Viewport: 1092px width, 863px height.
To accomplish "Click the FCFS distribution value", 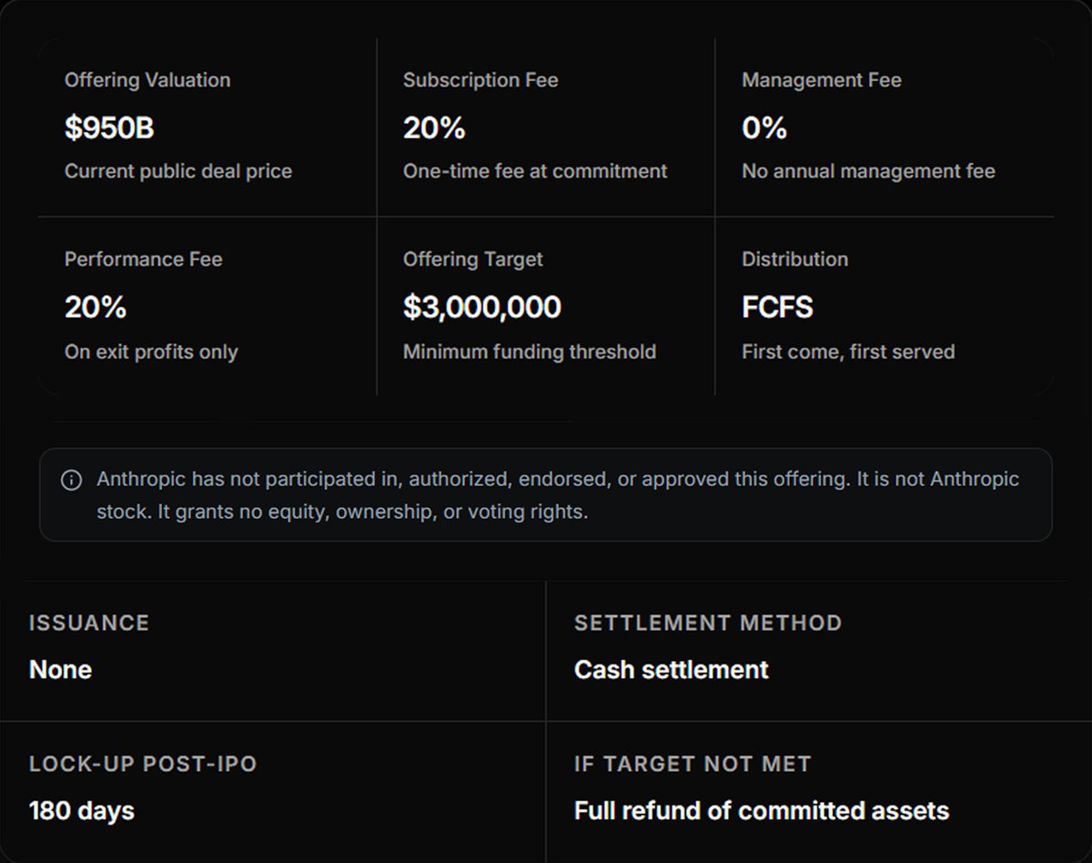I will click(777, 308).
